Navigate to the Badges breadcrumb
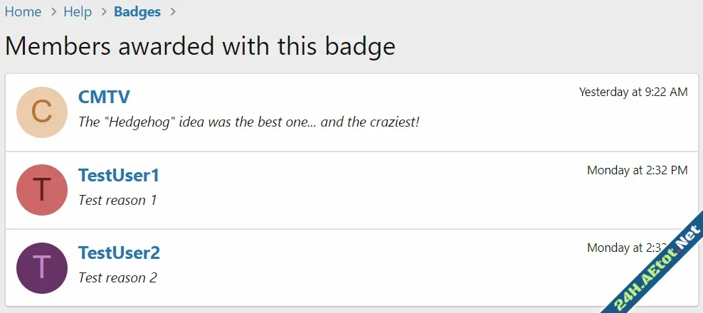Viewport: 703px width, 313px height. click(x=137, y=12)
